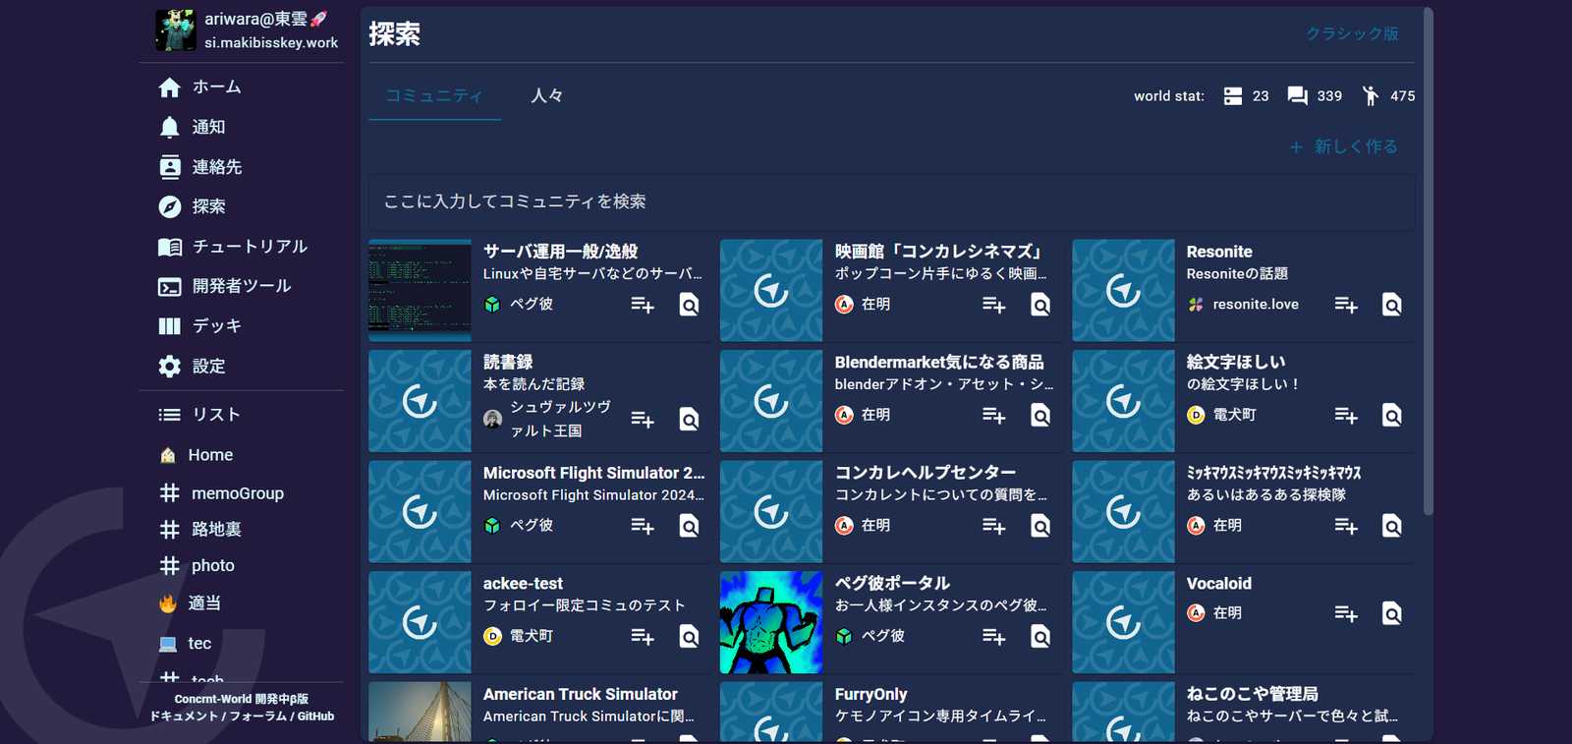Open the ペグ彼ポータル artwork thumbnail
This screenshot has height=744, width=1572.
[771, 622]
